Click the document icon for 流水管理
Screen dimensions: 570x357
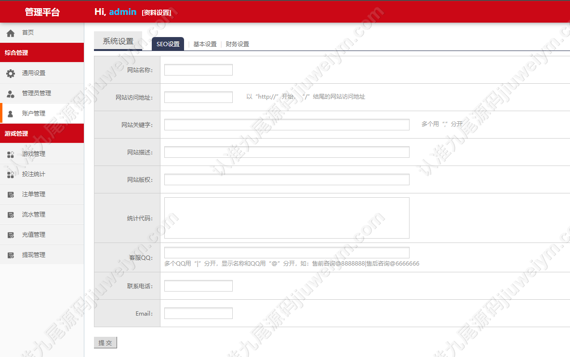click(x=11, y=215)
